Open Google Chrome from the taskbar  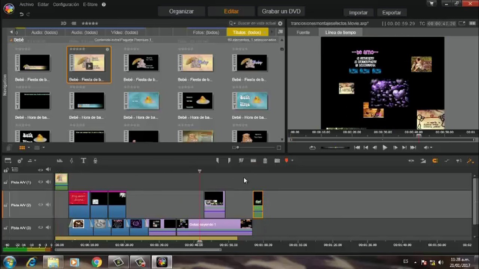(x=97, y=262)
